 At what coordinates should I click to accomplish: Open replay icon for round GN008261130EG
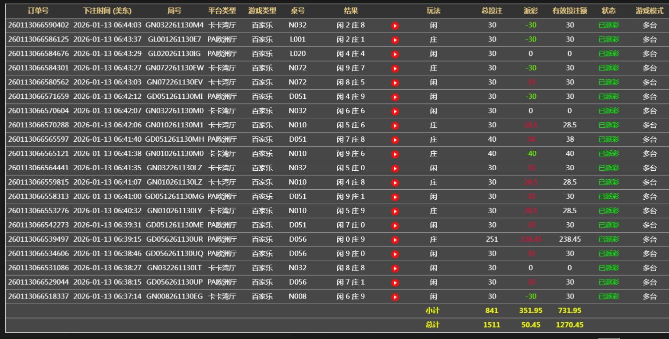pyautogui.click(x=395, y=297)
